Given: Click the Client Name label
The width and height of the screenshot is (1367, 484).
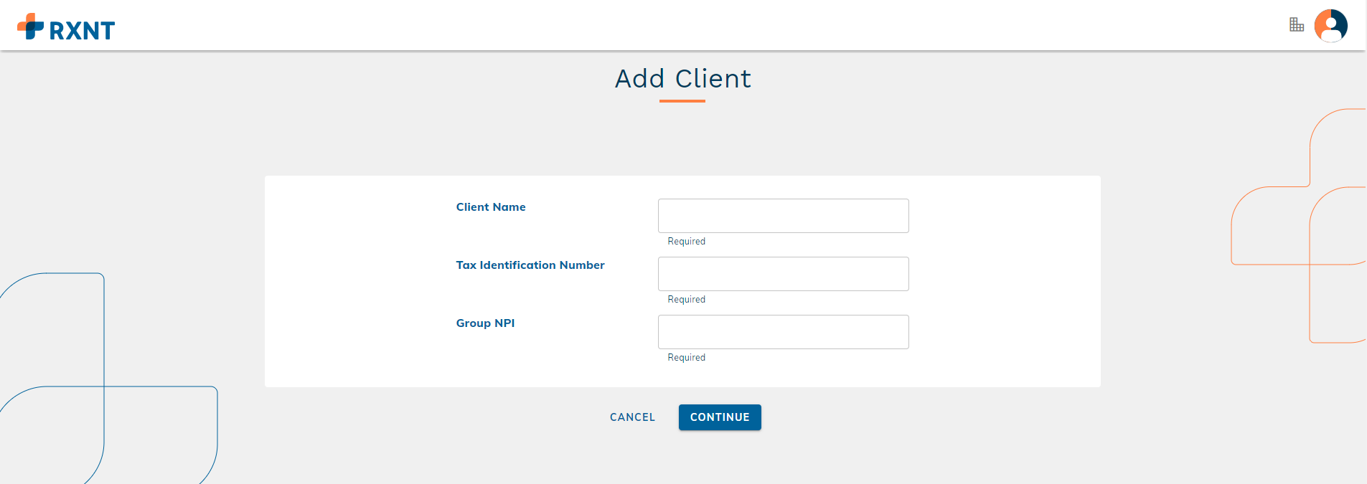Looking at the screenshot, I should click(491, 207).
